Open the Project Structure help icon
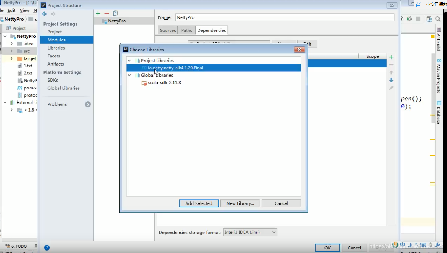 coord(47,248)
